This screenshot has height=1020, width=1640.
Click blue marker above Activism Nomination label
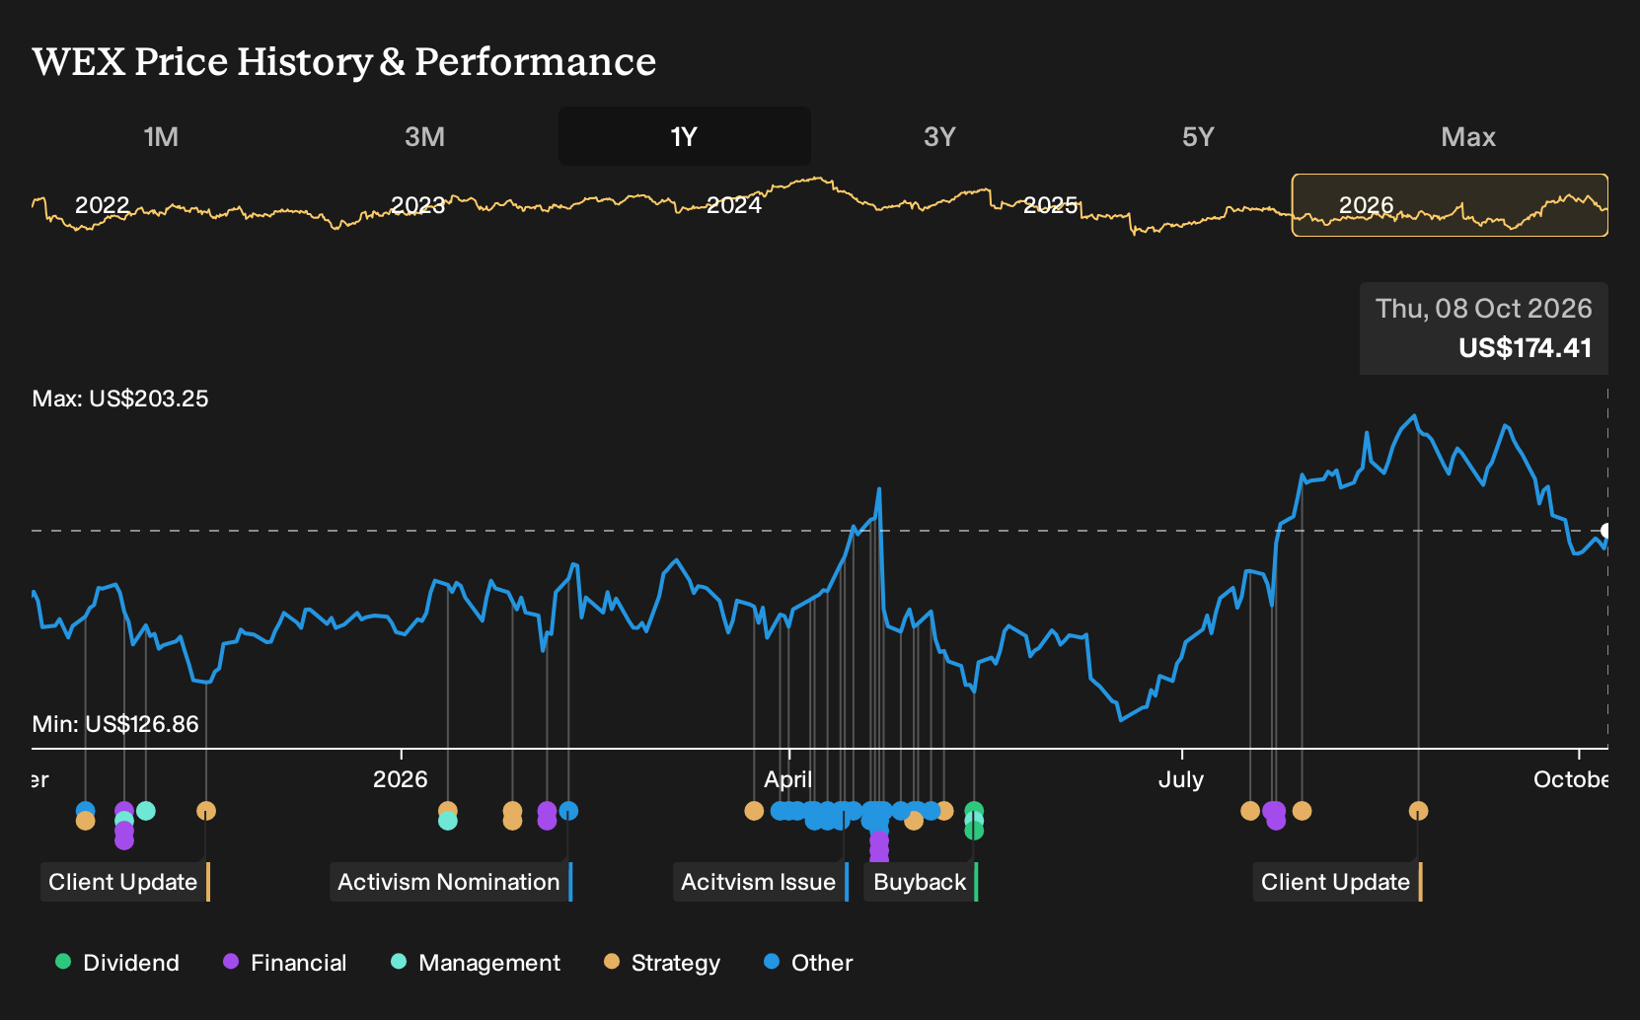coord(568,811)
